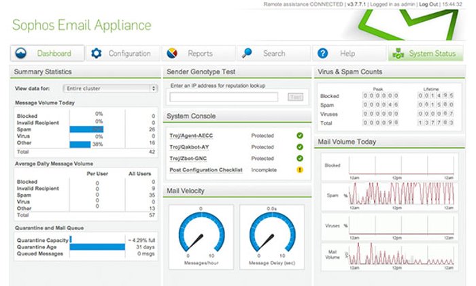This screenshot has width=476, height=286.
Task: Click the Viruses percentage chart
Action: [401, 225]
